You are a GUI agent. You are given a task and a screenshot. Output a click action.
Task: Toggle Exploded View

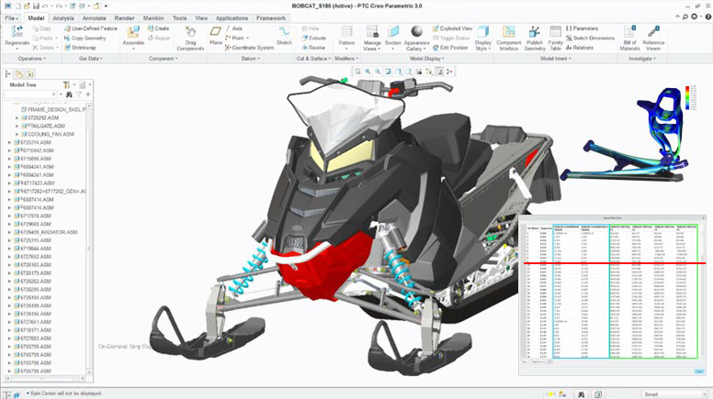[x=452, y=28]
